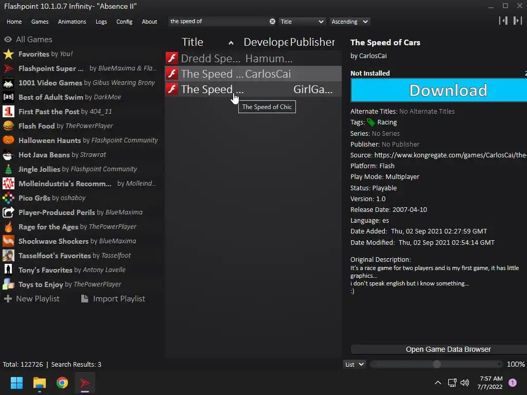Click Toys to Enjoy blocks icon
This screenshot has width=527, height=395.
pyautogui.click(x=8, y=284)
